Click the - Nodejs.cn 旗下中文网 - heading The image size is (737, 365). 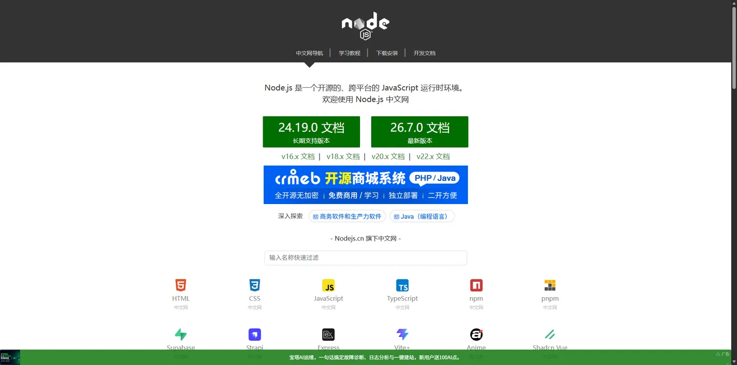(x=366, y=238)
